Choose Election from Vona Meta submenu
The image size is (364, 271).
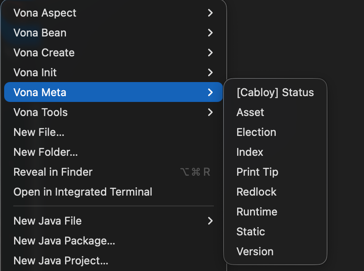pyautogui.click(x=256, y=132)
